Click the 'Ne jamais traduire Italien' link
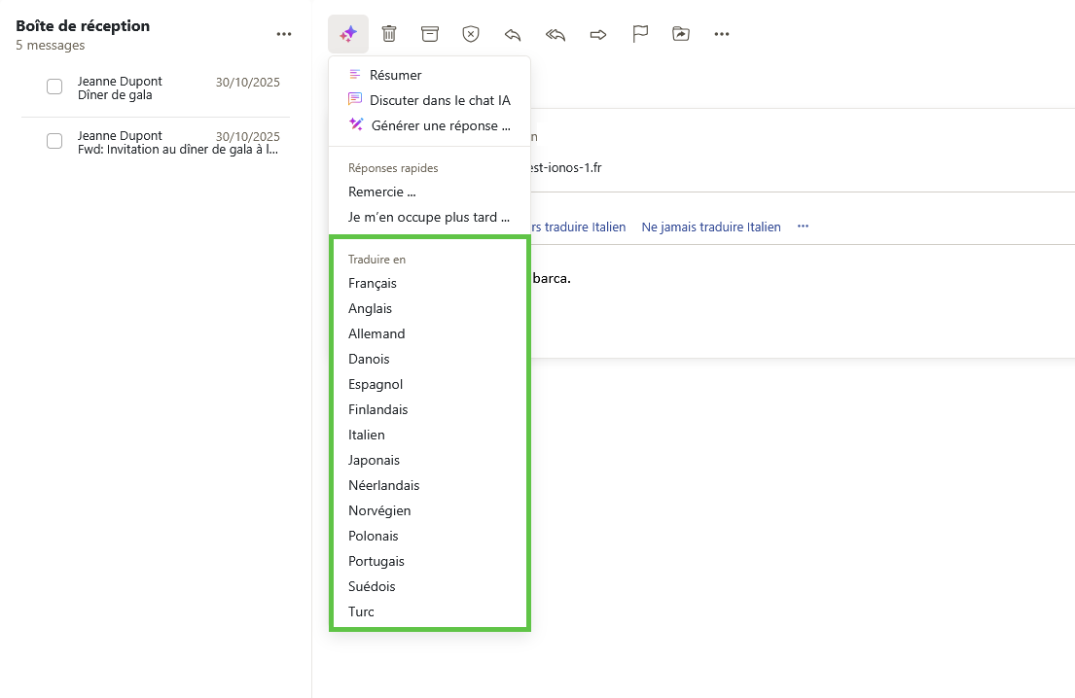Viewport: 1075px width, 698px height. pyautogui.click(x=710, y=227)
